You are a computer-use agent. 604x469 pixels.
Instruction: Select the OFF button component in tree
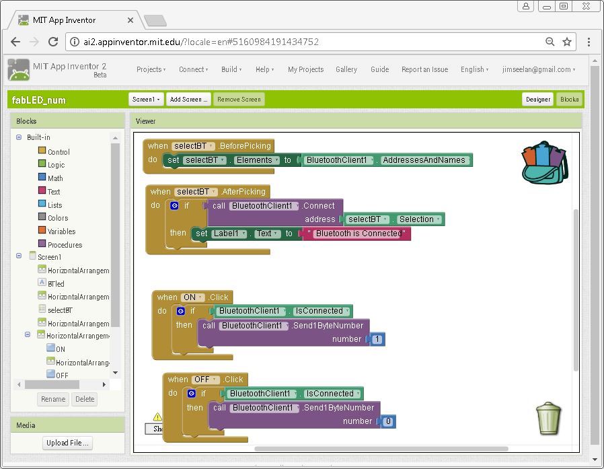point(57,375)
